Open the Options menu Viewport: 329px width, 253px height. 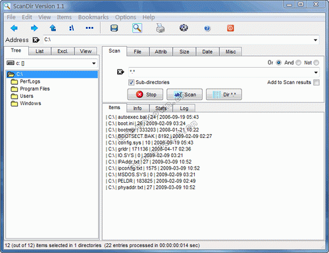coord(126,17)
